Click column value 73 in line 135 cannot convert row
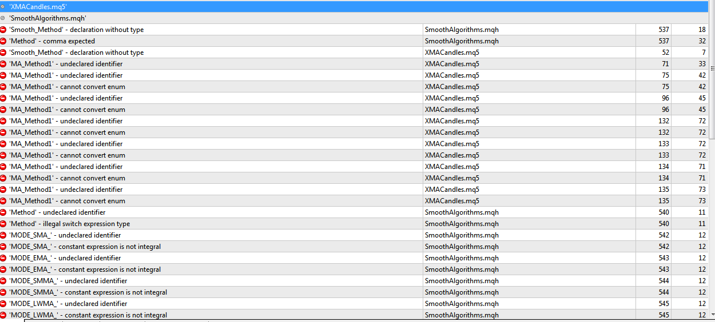The height and width of the screenshot is (322, 715). coord(702,200)
